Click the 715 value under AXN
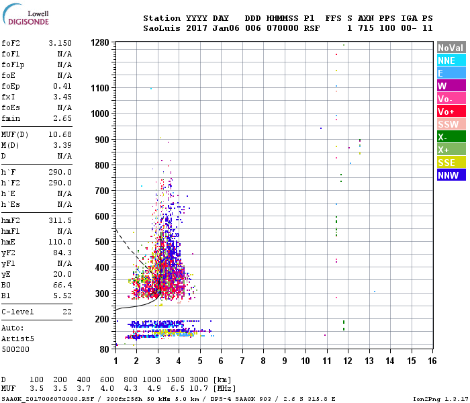470x403 pixels. [x=366, y=28]
